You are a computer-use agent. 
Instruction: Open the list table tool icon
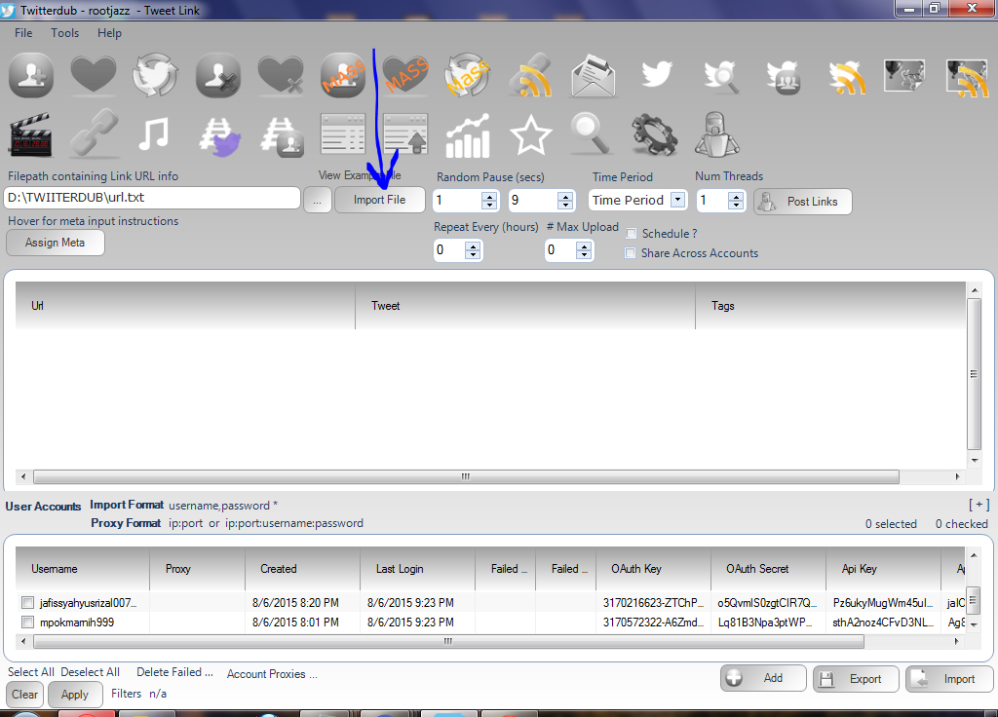point(343,134)
